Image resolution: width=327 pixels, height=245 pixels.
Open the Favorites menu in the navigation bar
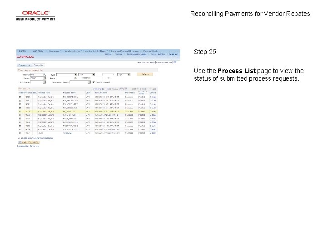click(x=22, y=51)
